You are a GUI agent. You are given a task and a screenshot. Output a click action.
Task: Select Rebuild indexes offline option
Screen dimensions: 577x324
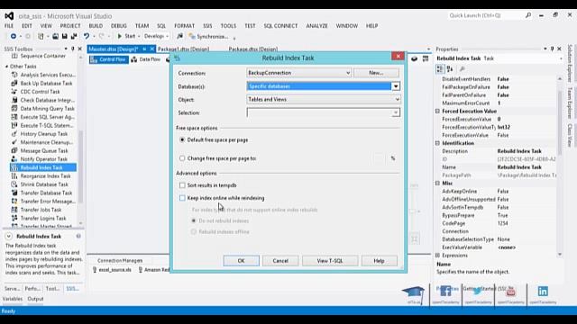point(194,232)
